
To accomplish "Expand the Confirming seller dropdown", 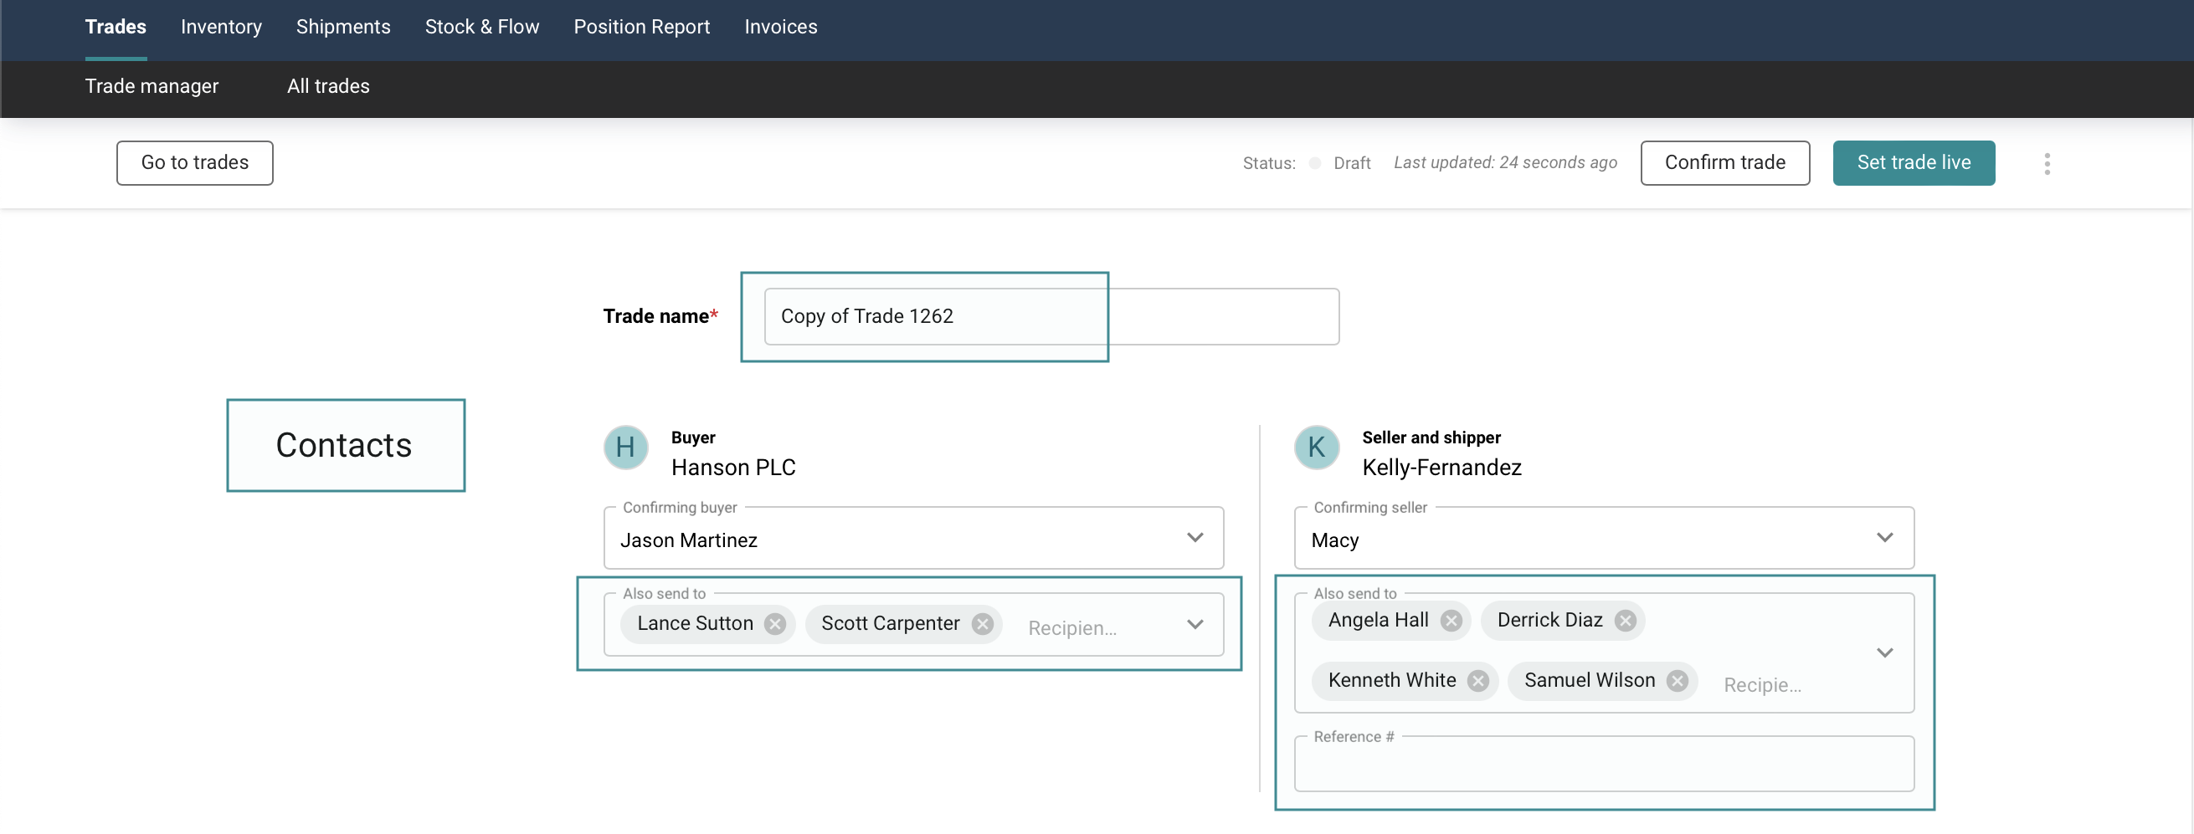I will [x=1884, y=538].
